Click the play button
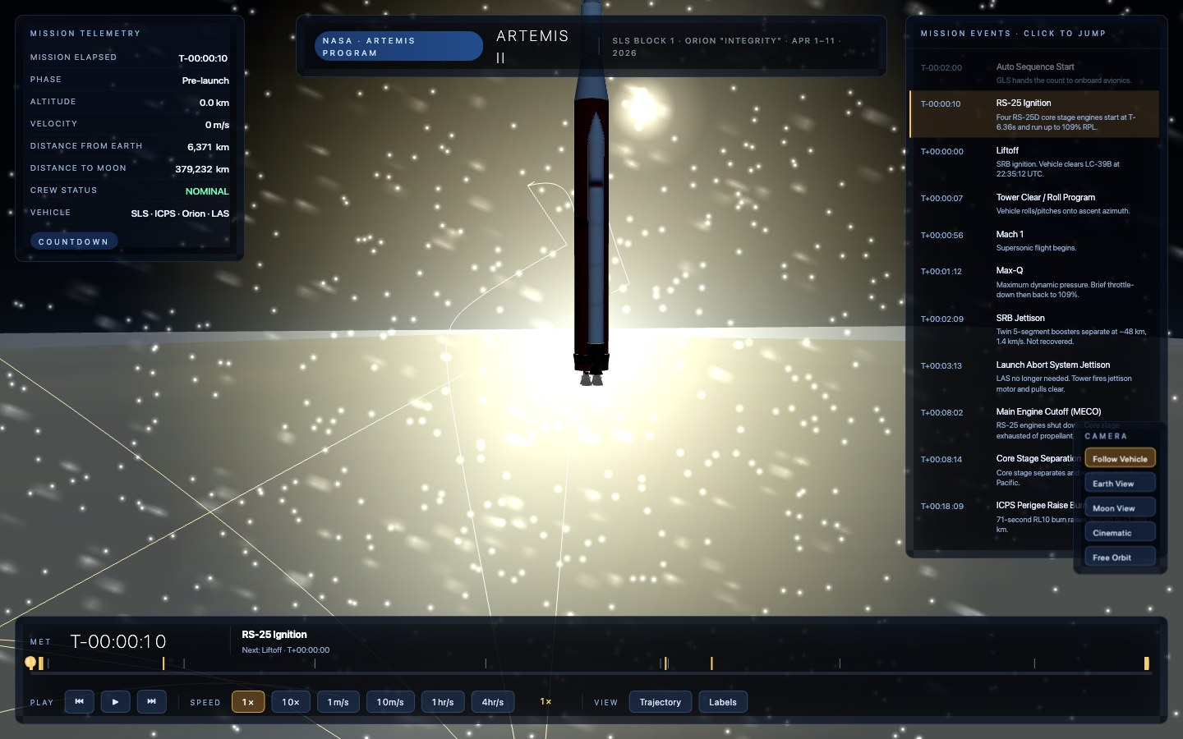The height and width of the screenshot is (739, 1183). pyautogui.click(x=115, y=701)
